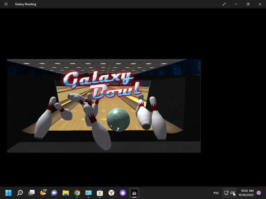This screenshot has width=266, height=199.
Task: Close the Galaxy Bowling window
Action: coord(260,4)
